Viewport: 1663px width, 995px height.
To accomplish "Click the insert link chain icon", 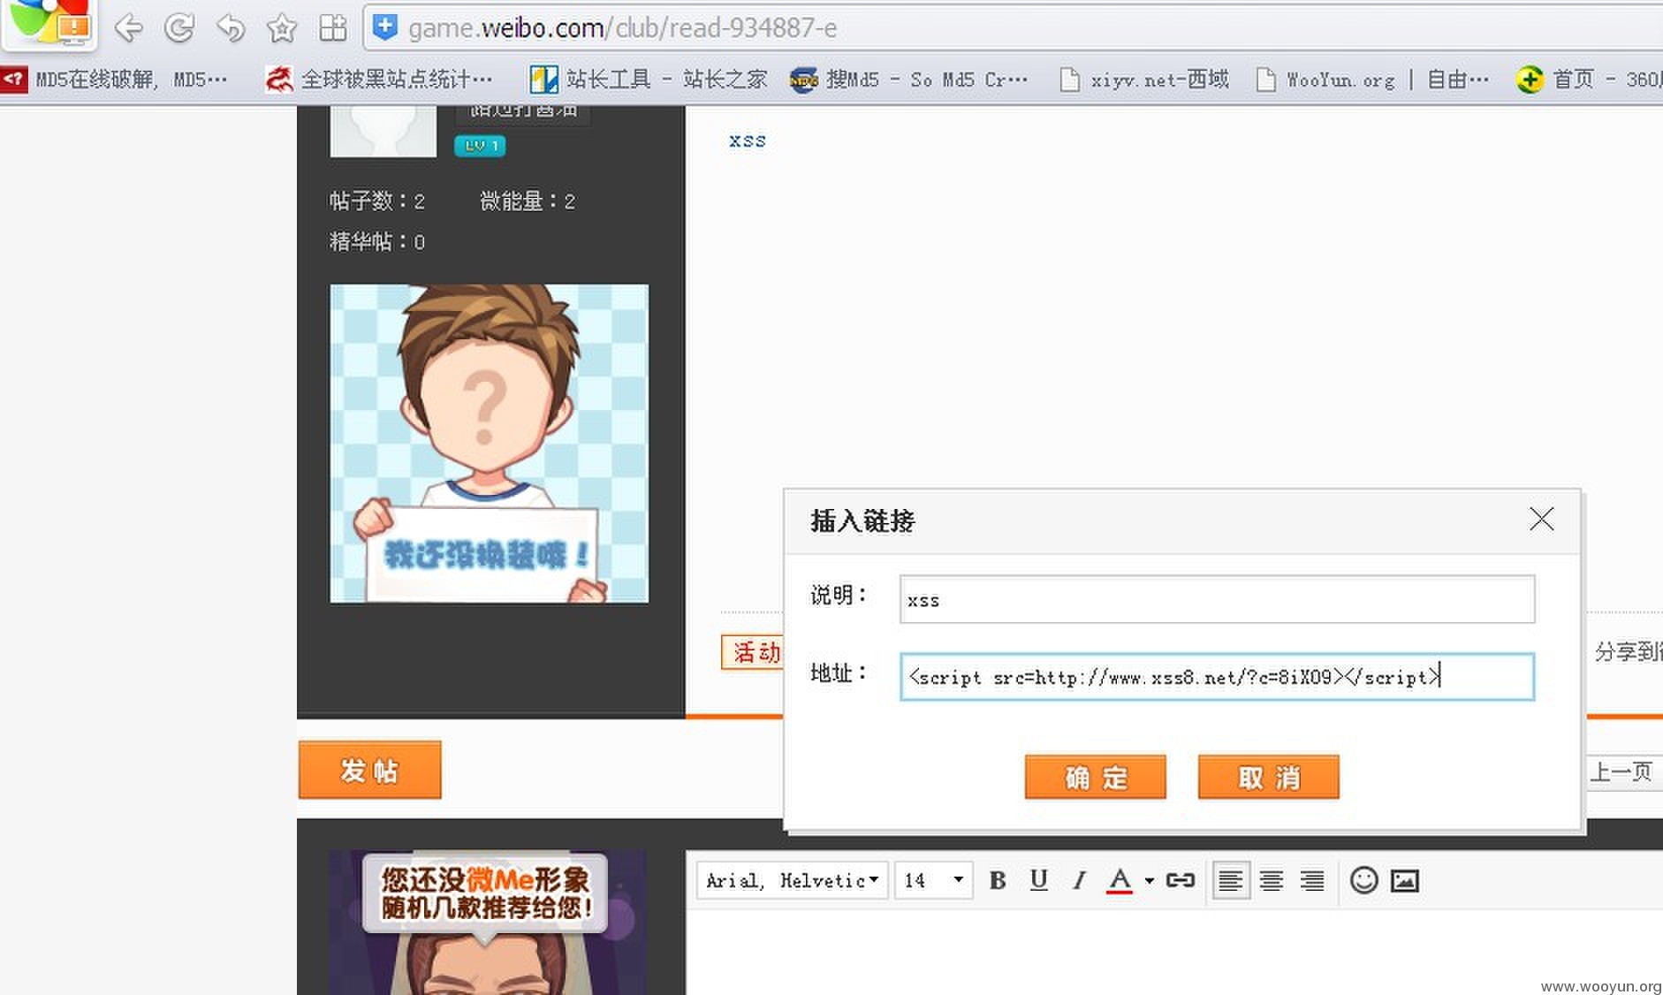I will [1181, 880].
